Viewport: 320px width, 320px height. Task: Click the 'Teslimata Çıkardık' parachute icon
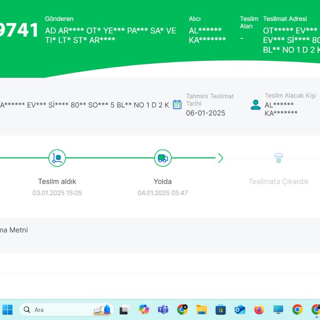[279, 158]
